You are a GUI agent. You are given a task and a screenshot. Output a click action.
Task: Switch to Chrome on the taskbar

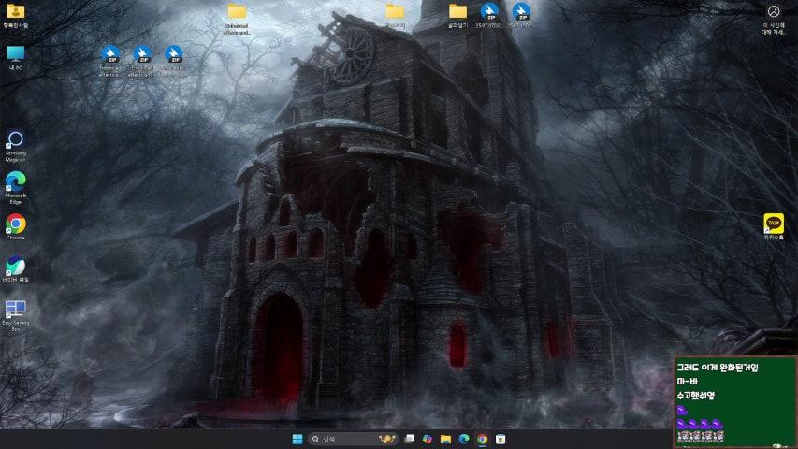[483, 439]
